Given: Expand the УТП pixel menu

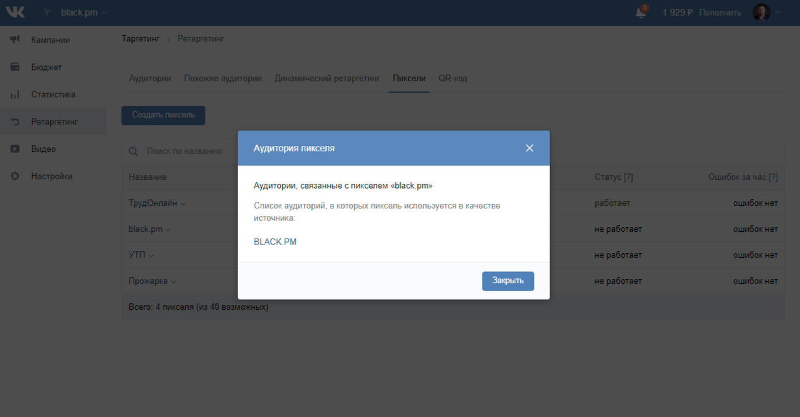Looking at the screenshot, I should pyautogui.click(x=151, y=256).
